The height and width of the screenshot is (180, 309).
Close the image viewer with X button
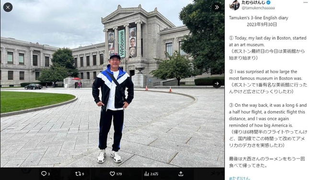click(x=8, y=7)
